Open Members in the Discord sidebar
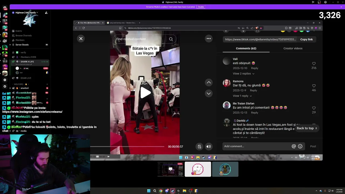Viewport: 345px width, 194px height. (x=20, y=40)
